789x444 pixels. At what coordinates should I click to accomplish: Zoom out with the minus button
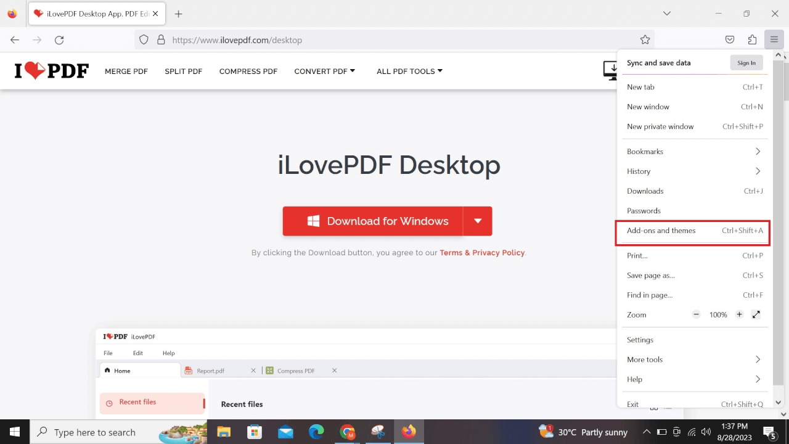pyautogui.click(x=697, y=314)
